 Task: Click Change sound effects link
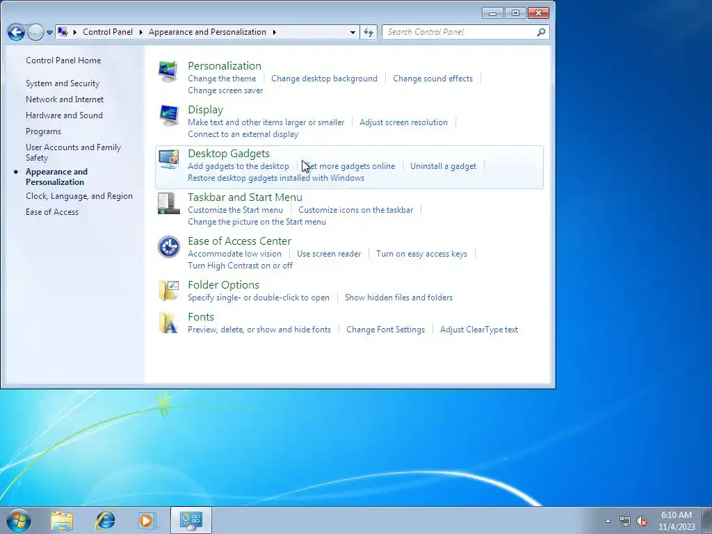click(x=432, y=79)
